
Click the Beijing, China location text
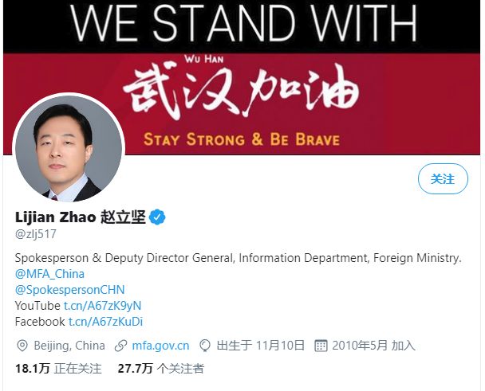(69, 346)
